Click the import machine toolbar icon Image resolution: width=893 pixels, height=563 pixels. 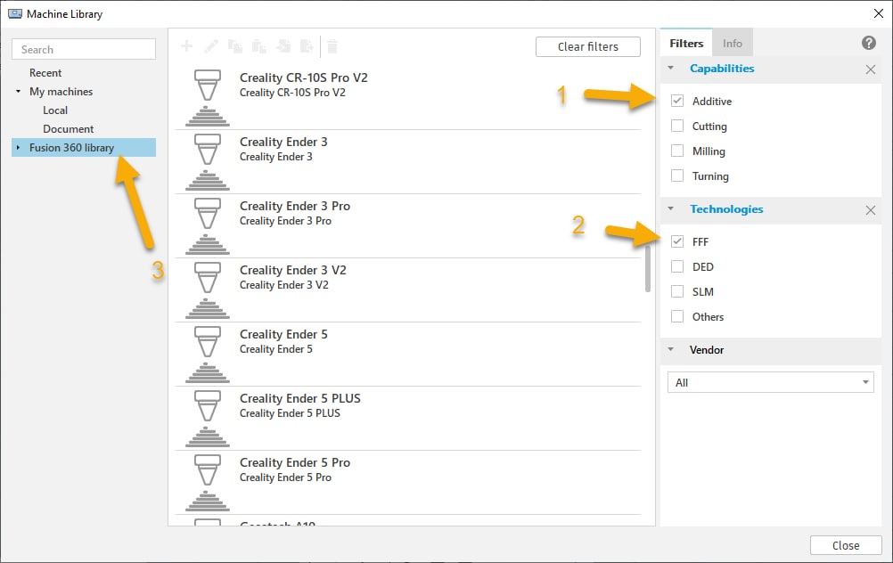(283, 46)
